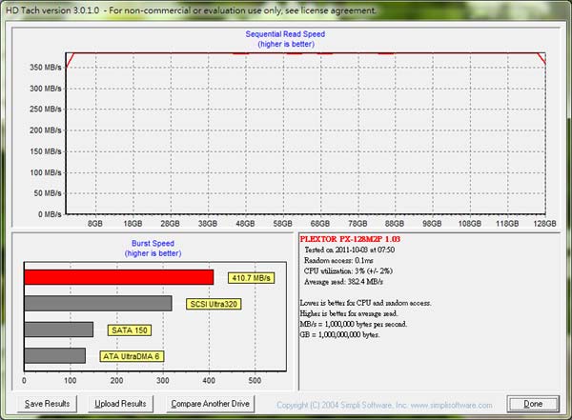Click the 410.7 MB/s value label
Viewport: 572px width, 420px height.
tap(251, 278)
